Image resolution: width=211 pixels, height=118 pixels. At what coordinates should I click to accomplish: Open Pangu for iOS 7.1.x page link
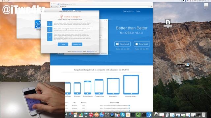[128, 11]
